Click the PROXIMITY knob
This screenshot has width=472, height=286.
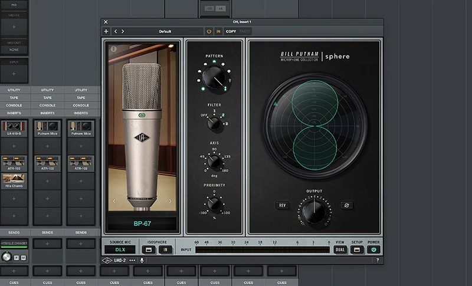point(214,204)
